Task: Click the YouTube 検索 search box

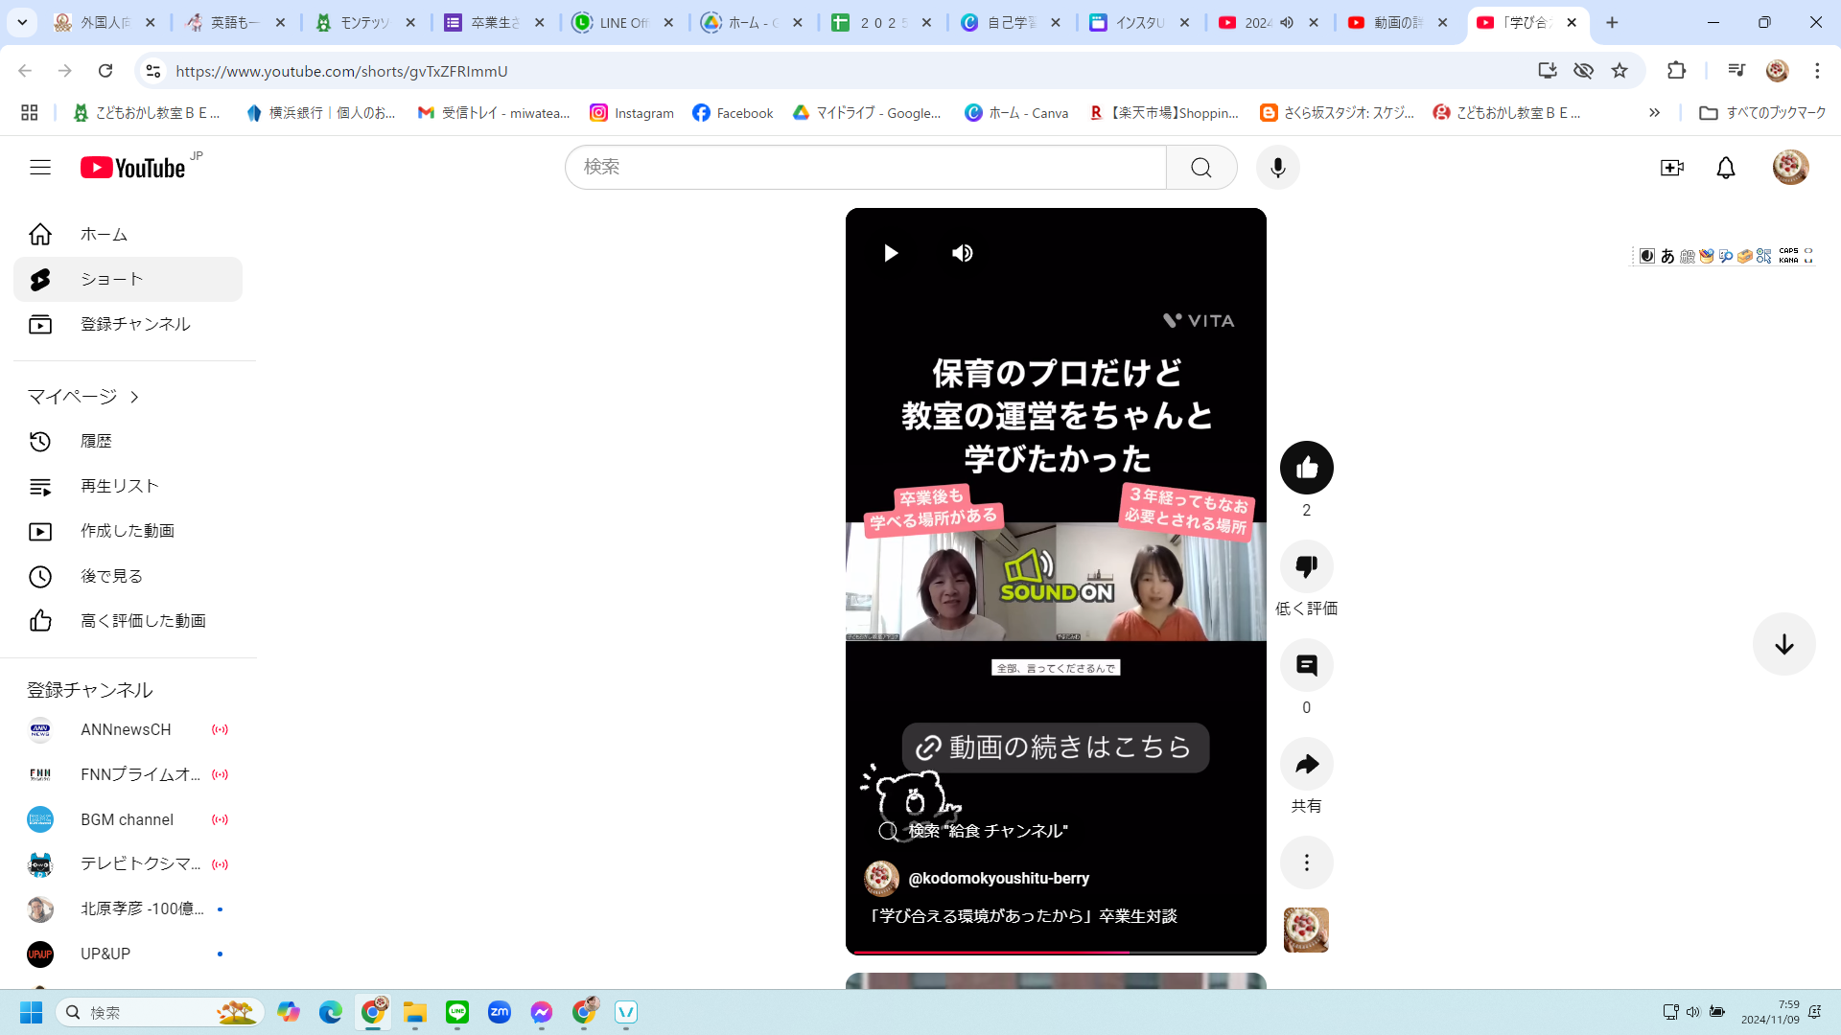Action: pyautogui.click(x=863, y=168)
